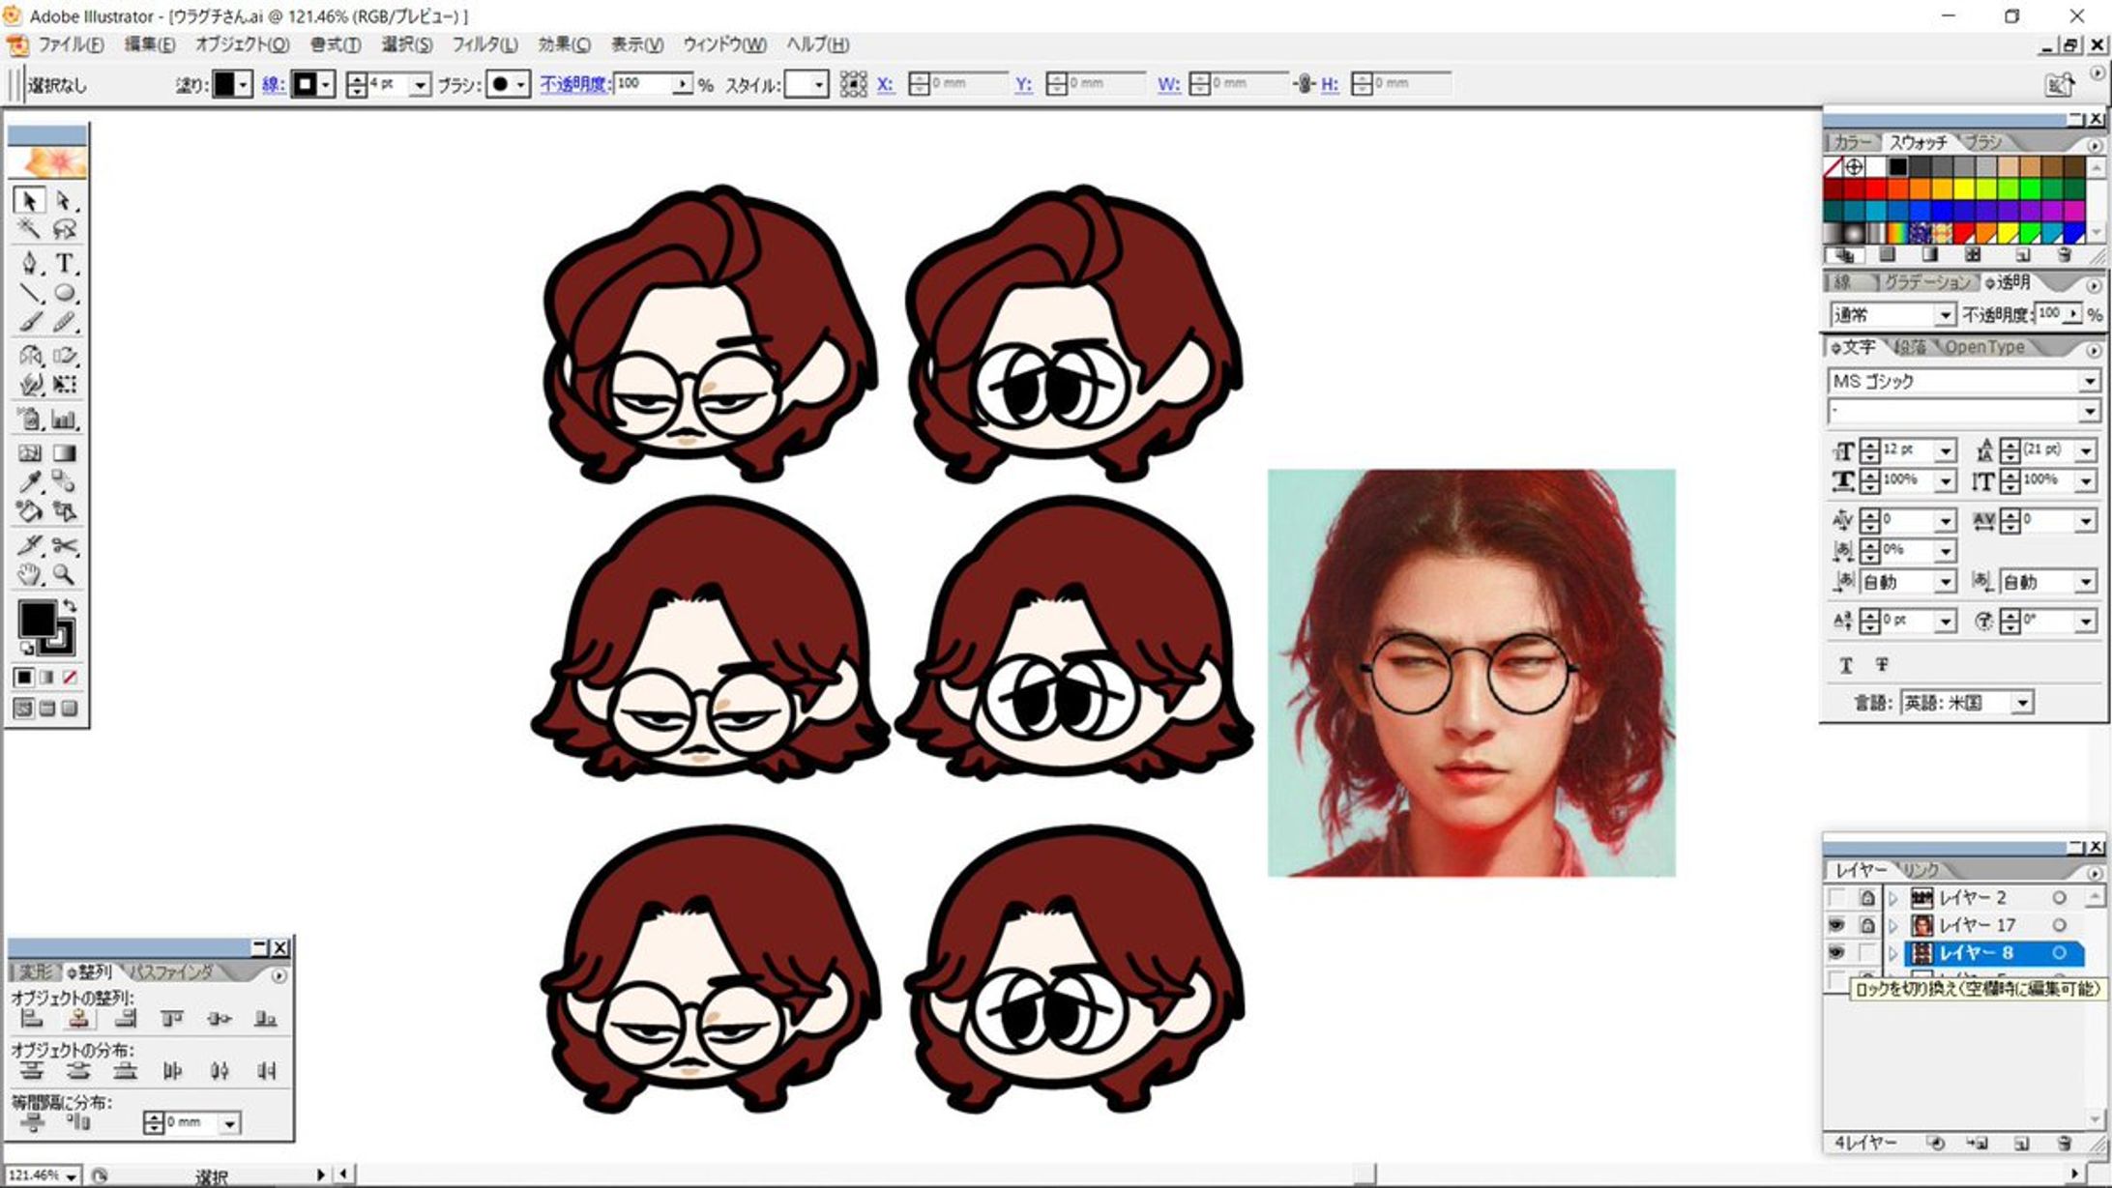This screenshot has width=2112, height=1188.
Task: Open the フィルタ menu
Action: click(x=484, y=44)
